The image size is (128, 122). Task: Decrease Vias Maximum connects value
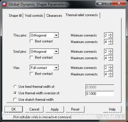[x=111, y=75]
